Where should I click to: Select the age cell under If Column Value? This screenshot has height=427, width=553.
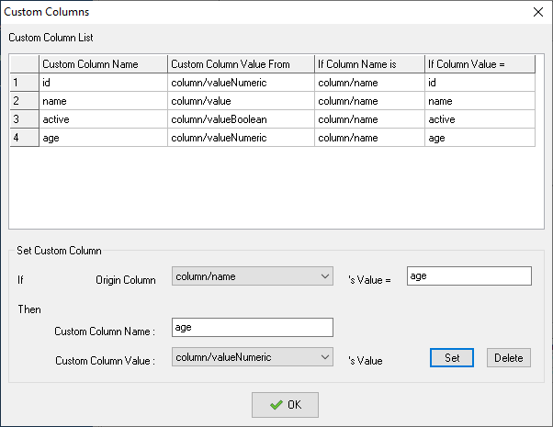click(480, 138)
